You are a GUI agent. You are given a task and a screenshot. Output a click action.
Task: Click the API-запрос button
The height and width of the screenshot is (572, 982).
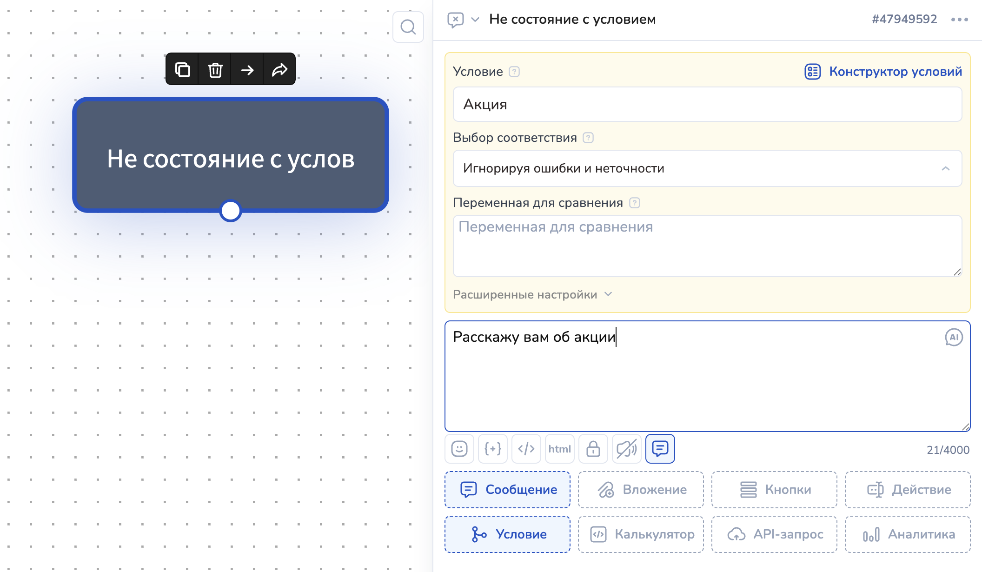click(774, 534)
